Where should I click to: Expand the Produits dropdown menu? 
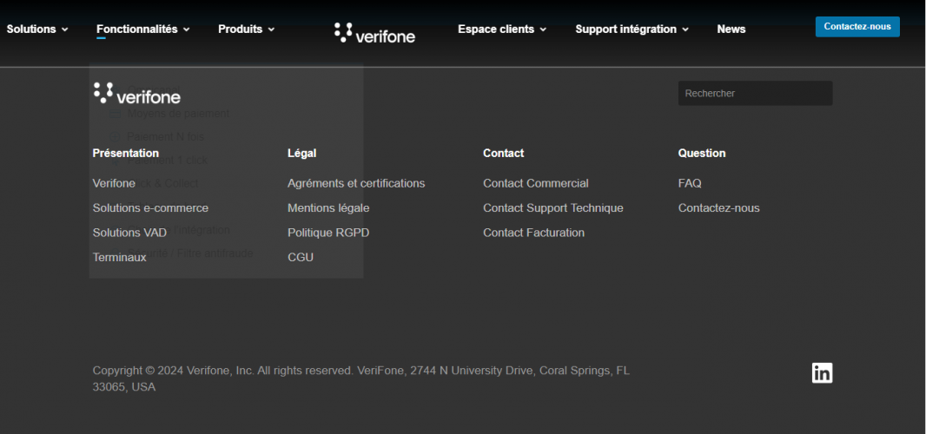click(246, 30)
